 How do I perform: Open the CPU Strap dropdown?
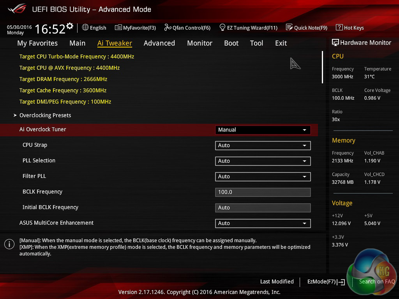(263, 146)
